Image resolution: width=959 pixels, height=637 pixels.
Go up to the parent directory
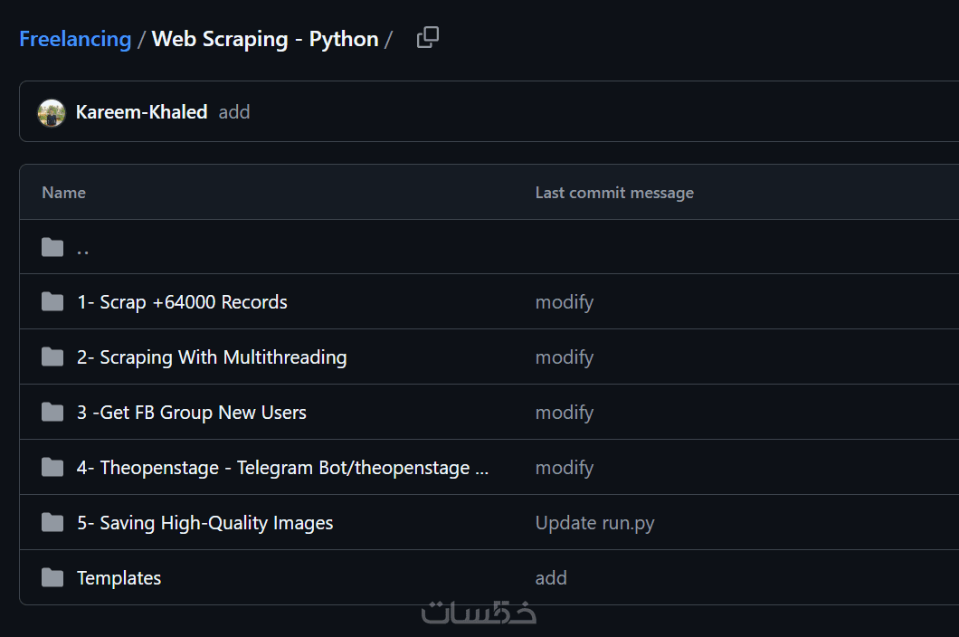[x=82, y=248]
